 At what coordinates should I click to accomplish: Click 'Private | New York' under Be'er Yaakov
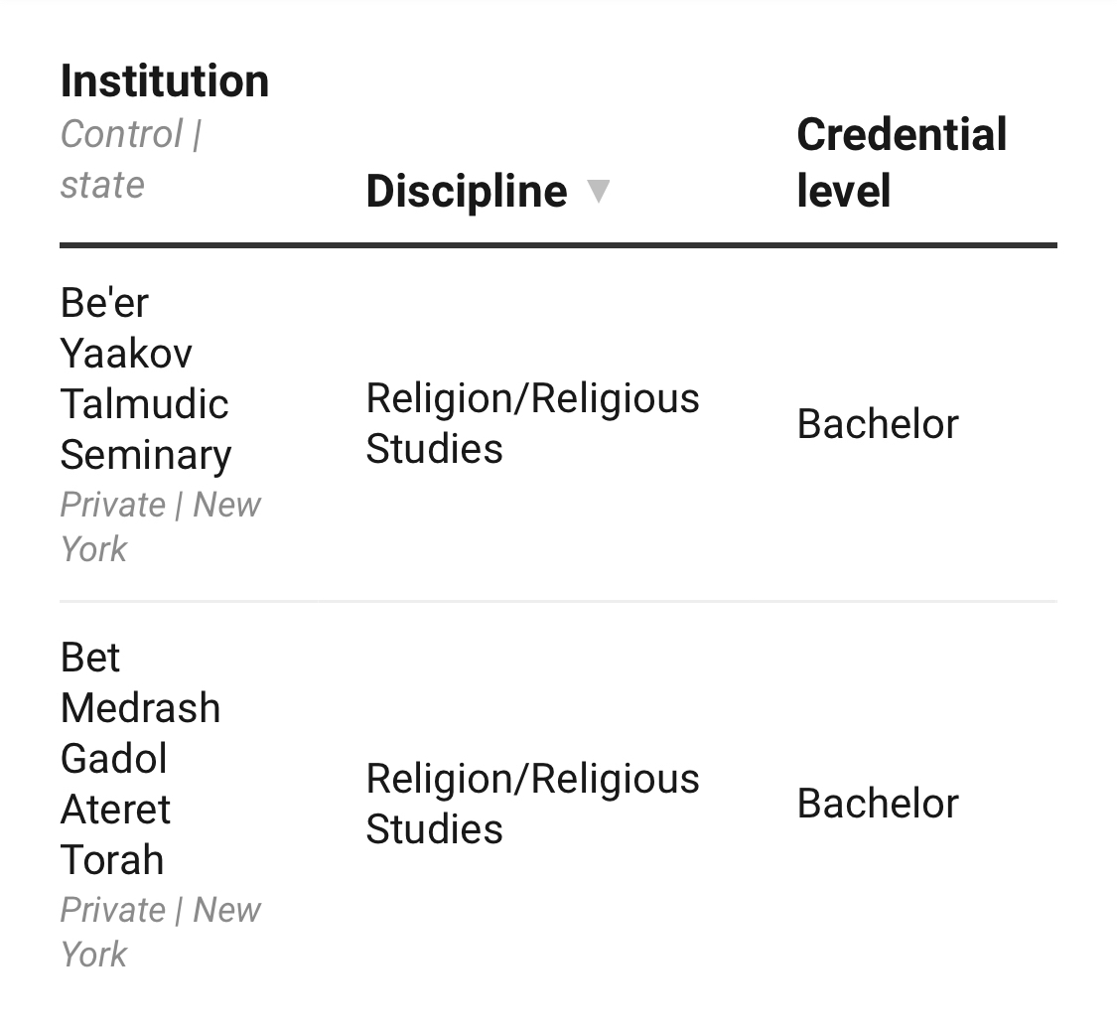(160, 526)
